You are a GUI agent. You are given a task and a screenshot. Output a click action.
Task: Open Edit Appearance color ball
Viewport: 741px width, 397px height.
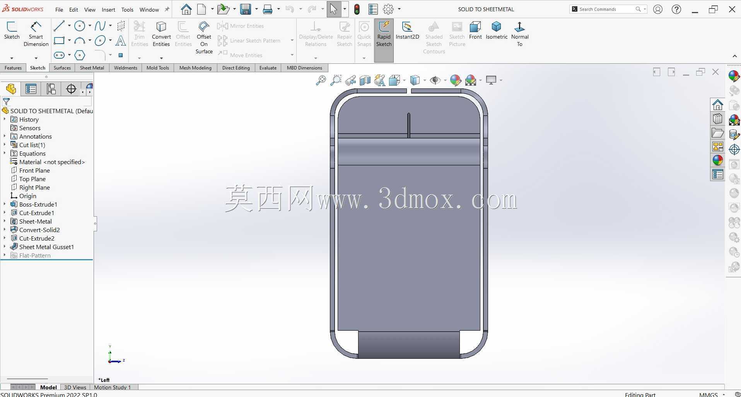pyautogui.click(x=456, y=80)
